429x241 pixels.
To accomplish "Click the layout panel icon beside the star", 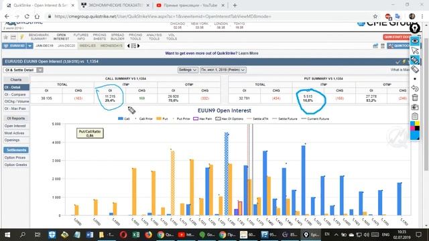I will tap(13, 37).
